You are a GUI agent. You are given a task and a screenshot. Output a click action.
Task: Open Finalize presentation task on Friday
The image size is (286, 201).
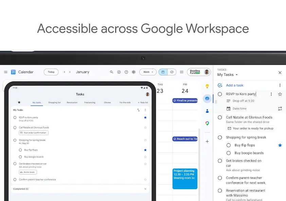tap(185, 100)
